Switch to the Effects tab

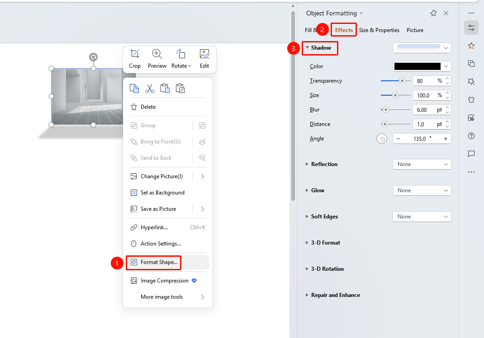344,30
